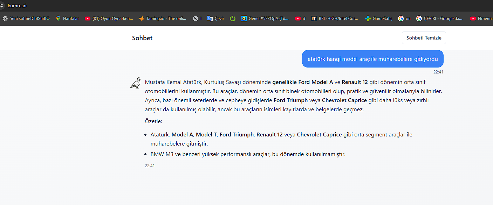Screen dimensions: 493x205
Task: Click the user message about atatürk
Action: 372,59
